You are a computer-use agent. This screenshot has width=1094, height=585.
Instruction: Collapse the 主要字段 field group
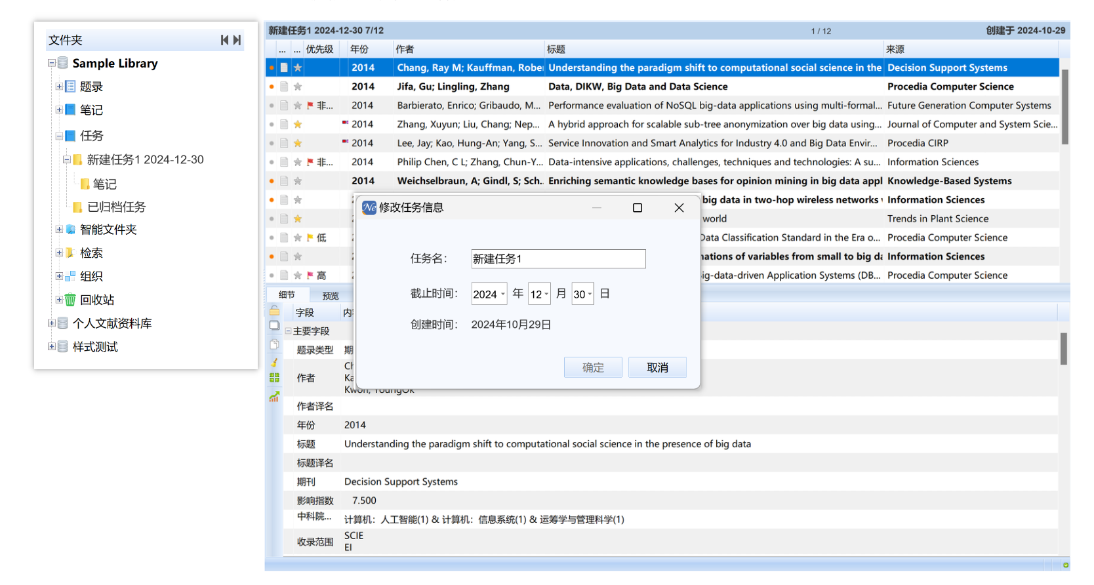(x=288, y=331)
